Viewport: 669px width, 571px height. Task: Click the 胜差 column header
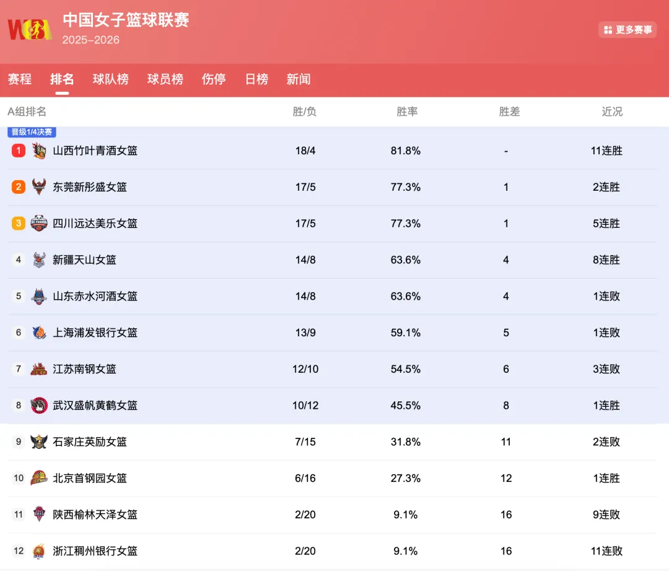(x=509, y=111)
